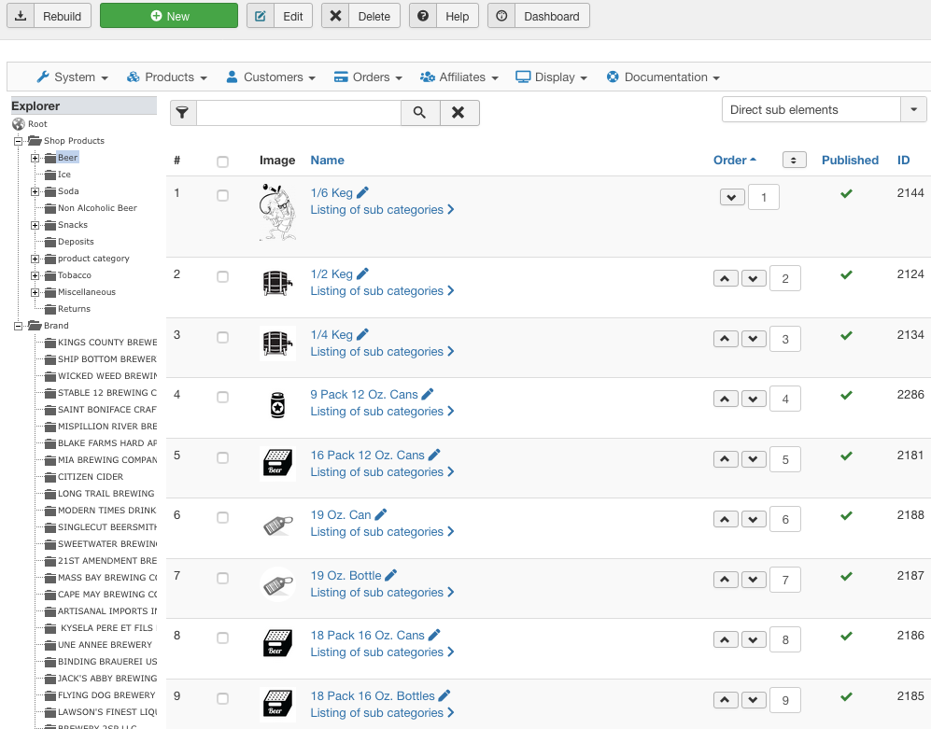Click pencil icon for 16 Pack 12 Oz. Cans
Viewport: 931px width, 729px height.
point(434,455)
